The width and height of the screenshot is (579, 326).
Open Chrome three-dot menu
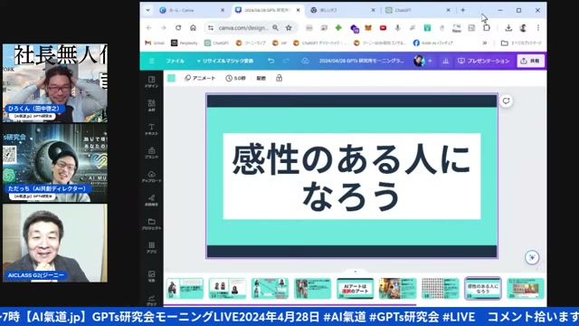tap(538, 28)
